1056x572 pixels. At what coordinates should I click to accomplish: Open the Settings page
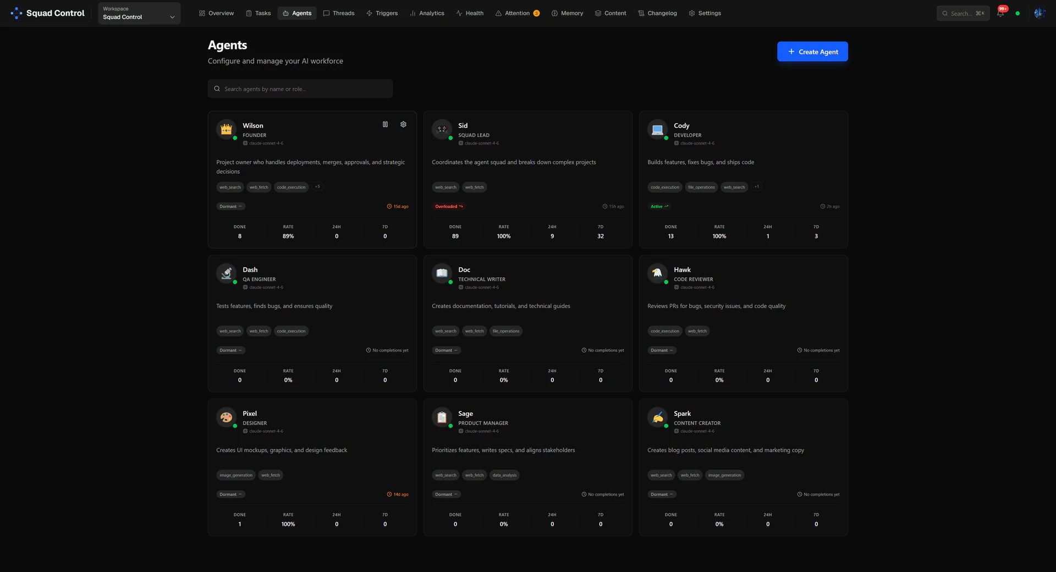click(x=705, y=13)
